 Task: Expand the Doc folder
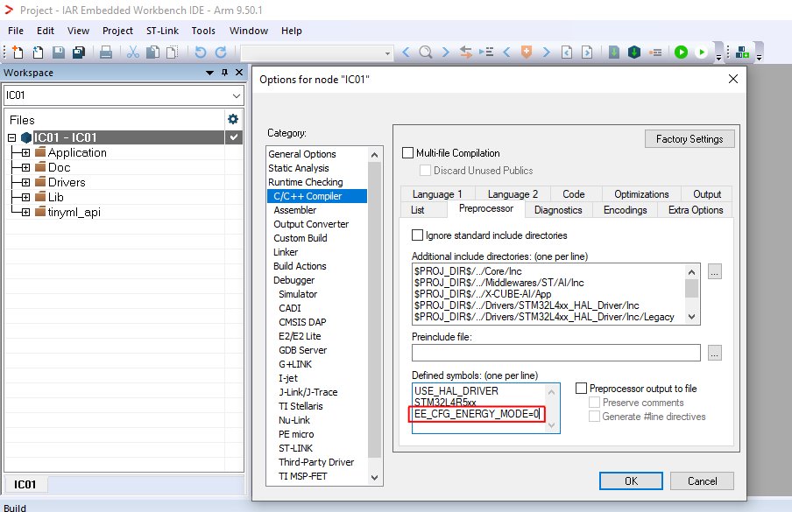coord(25,167)
